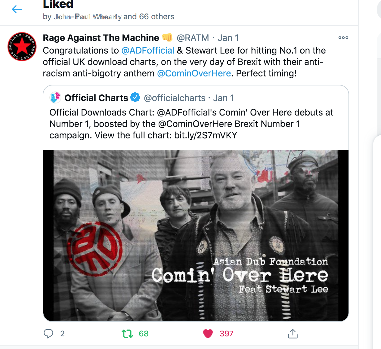Open the Rage Against The Machine display name

pyautogui.click(x=101, y=38)
